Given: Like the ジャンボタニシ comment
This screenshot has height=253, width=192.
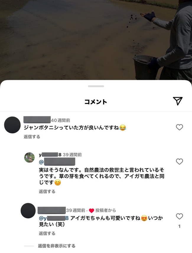Looking at the screenshot, I should tap(179, 127).
